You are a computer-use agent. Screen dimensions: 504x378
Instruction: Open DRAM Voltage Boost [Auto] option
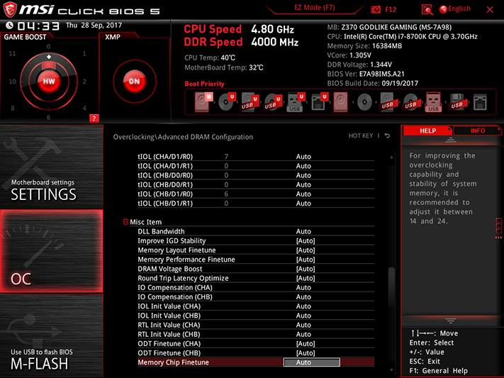306,269
